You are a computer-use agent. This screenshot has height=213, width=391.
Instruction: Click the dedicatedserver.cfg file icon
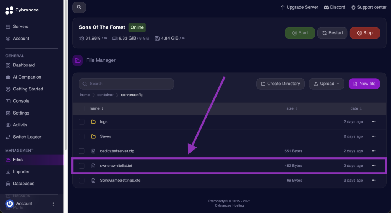[x=93, y=151]
